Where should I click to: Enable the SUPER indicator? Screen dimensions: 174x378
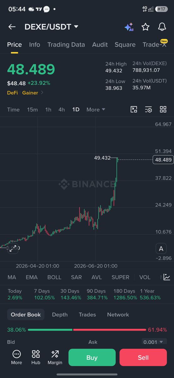120,277
